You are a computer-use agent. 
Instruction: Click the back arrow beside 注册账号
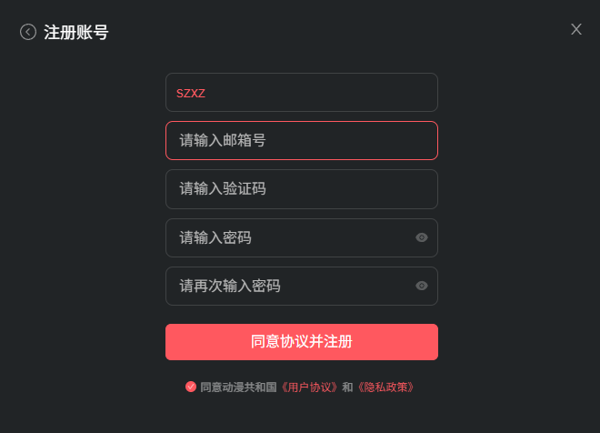tap(28, 33)
